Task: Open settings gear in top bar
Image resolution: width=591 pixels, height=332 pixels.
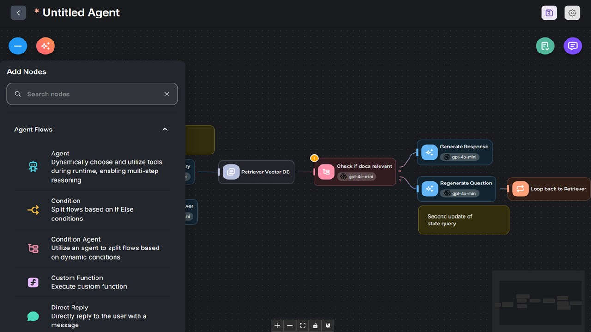Action: (572, 13)
